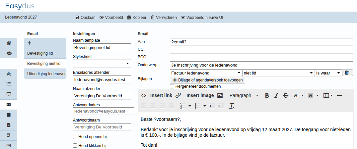
Task: Click the CC field
Action: (261, 50)
